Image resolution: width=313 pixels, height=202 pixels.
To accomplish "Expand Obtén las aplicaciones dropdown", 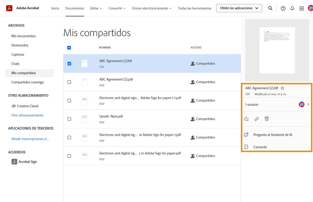I will 239,8.
